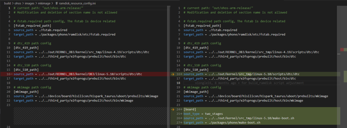The height and width of the screenshot is (128, 347).
Task: Click '# dtc_419 path config' comment in original pane
Action: point(33,43)
